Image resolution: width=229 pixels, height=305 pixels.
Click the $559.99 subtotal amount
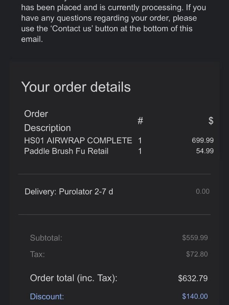click(195, 238)
